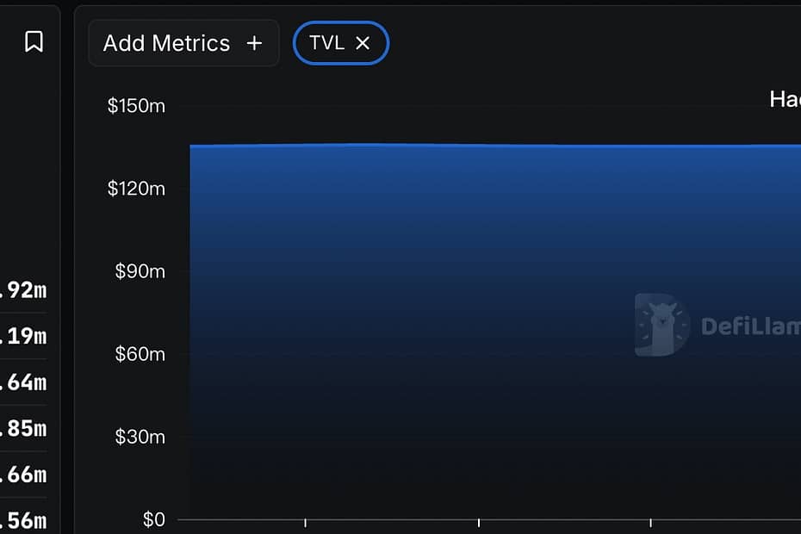Open the Add Metrics menu

(x=184, y=43)
